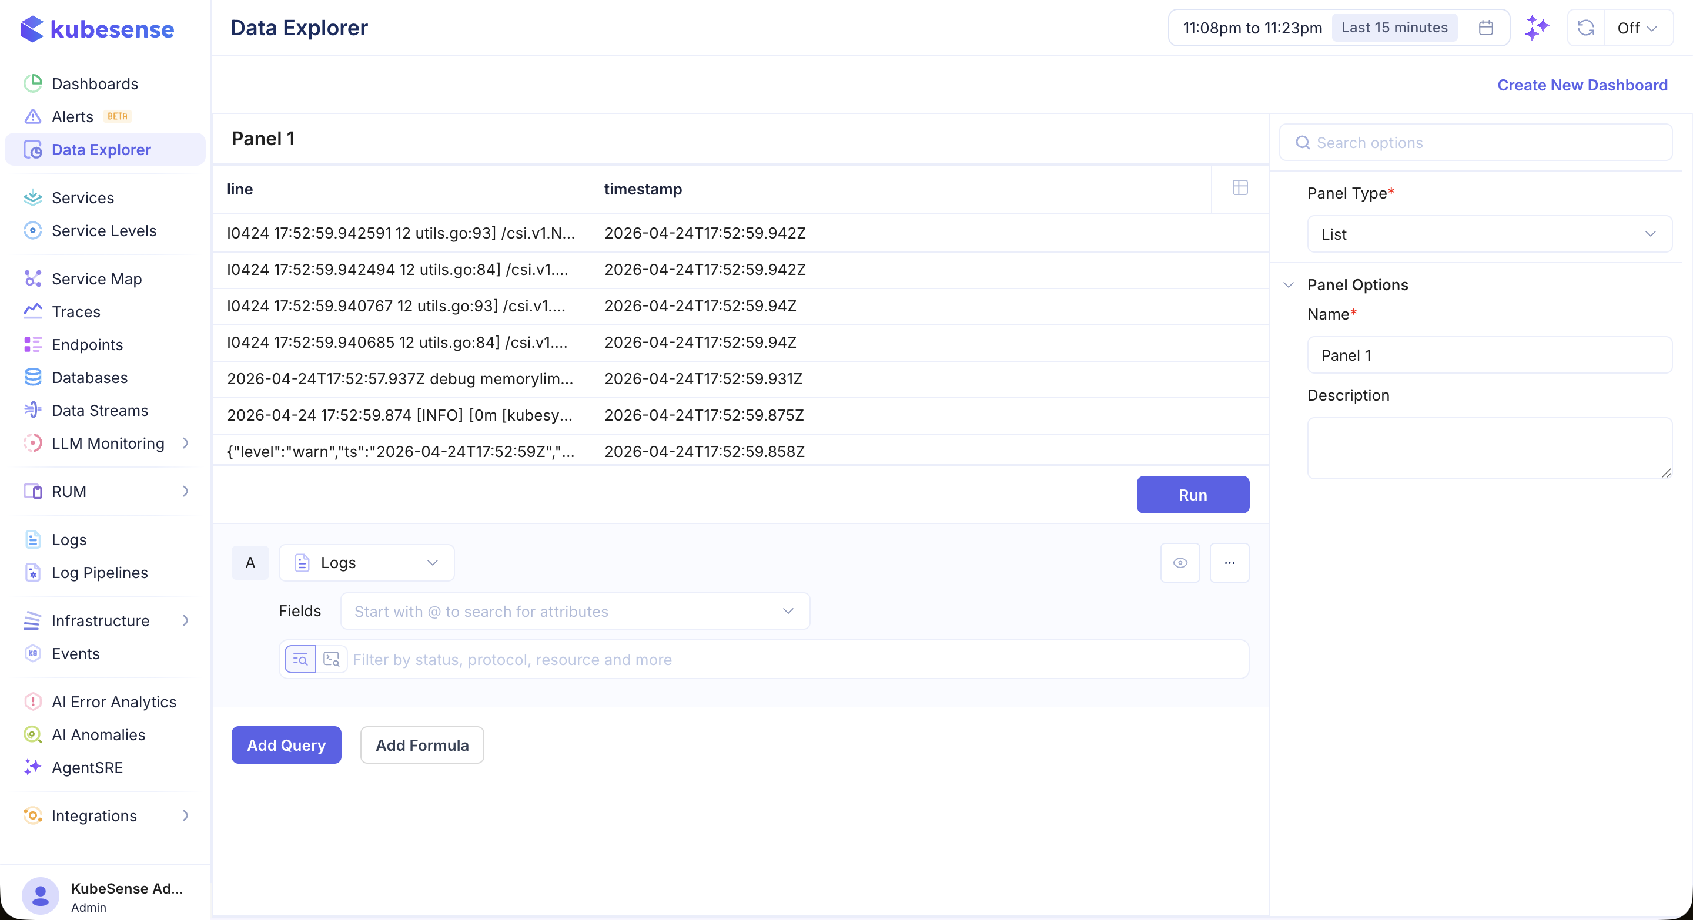Select Data Explorer sidebar item
Image resolution: width=1693 pixels, height=920 pixels.
(105, 149)
